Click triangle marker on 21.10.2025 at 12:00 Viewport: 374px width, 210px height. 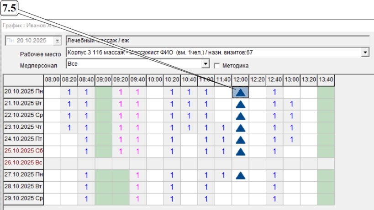coord(241,104)
